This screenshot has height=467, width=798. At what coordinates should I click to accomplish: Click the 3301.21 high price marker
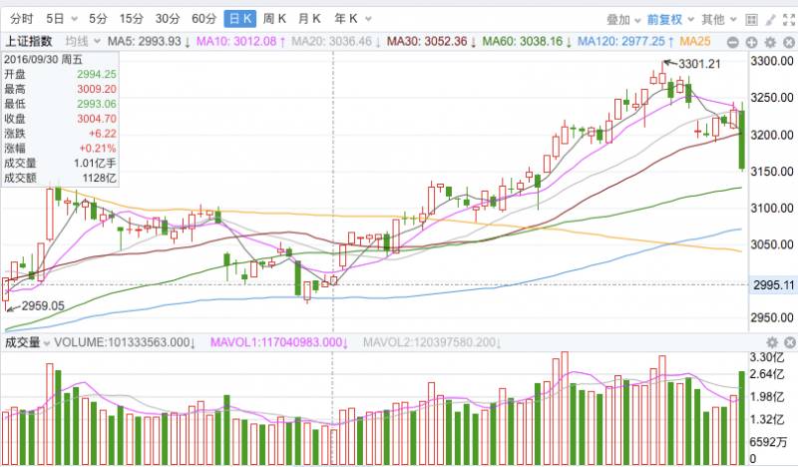pos(699,64)
